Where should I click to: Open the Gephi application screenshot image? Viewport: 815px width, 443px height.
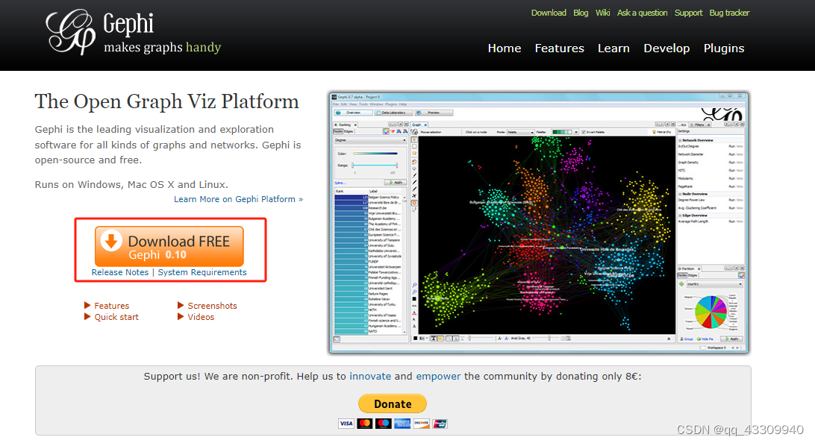[x=539, y=223]
